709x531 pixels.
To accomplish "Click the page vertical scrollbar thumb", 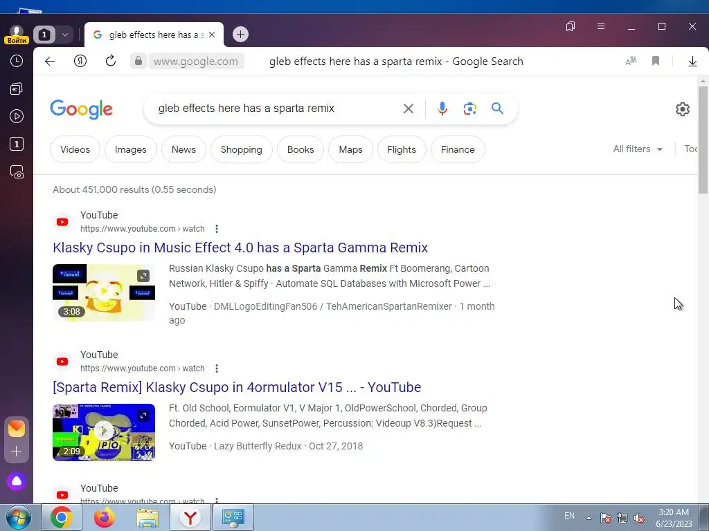I will tap(703, 140).
